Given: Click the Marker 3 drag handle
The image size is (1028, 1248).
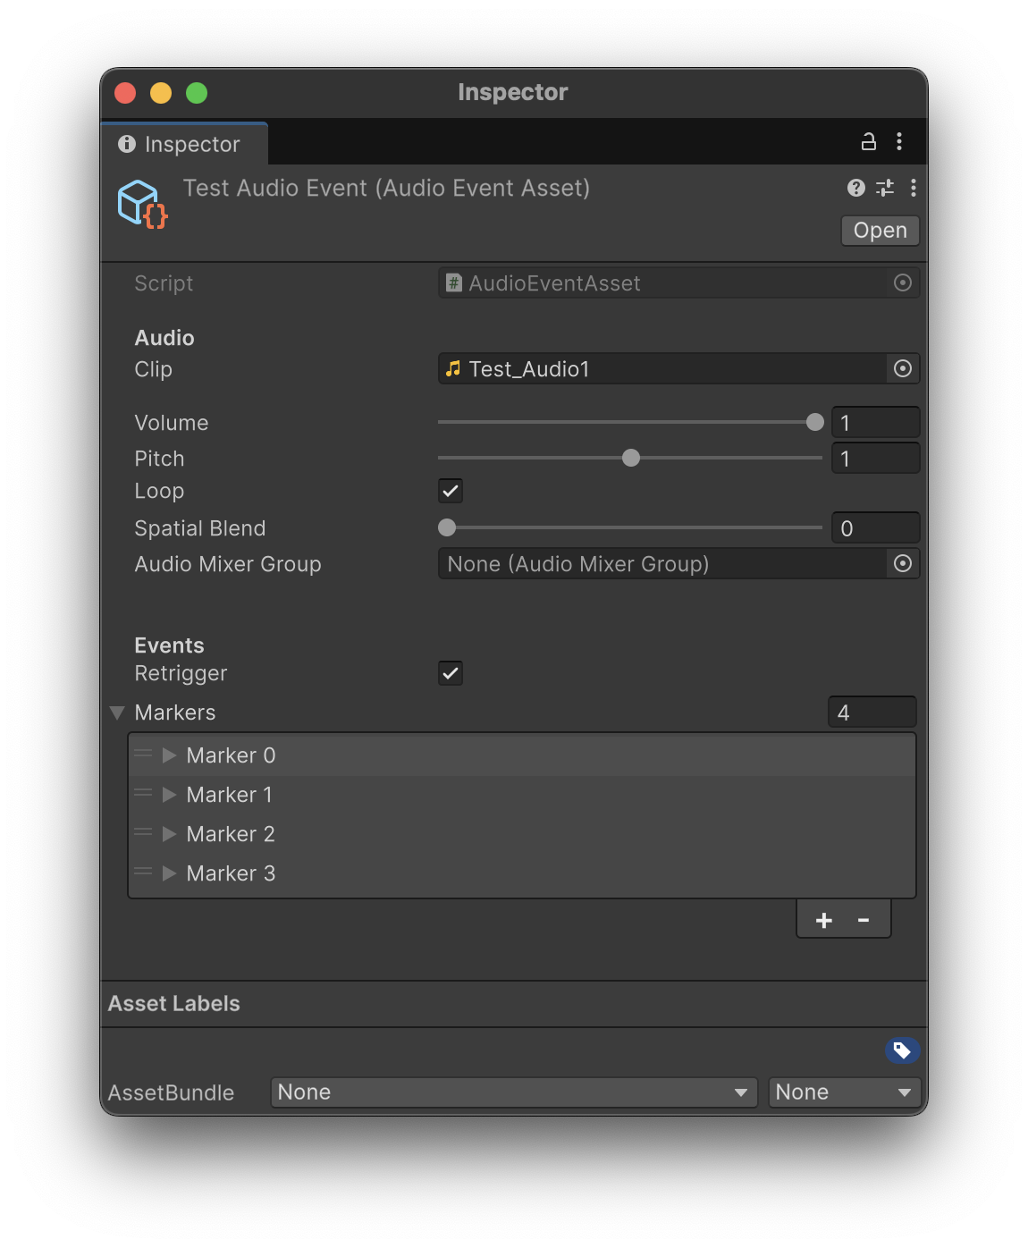Looking at the screenshot, I should (x=143, y=873).
